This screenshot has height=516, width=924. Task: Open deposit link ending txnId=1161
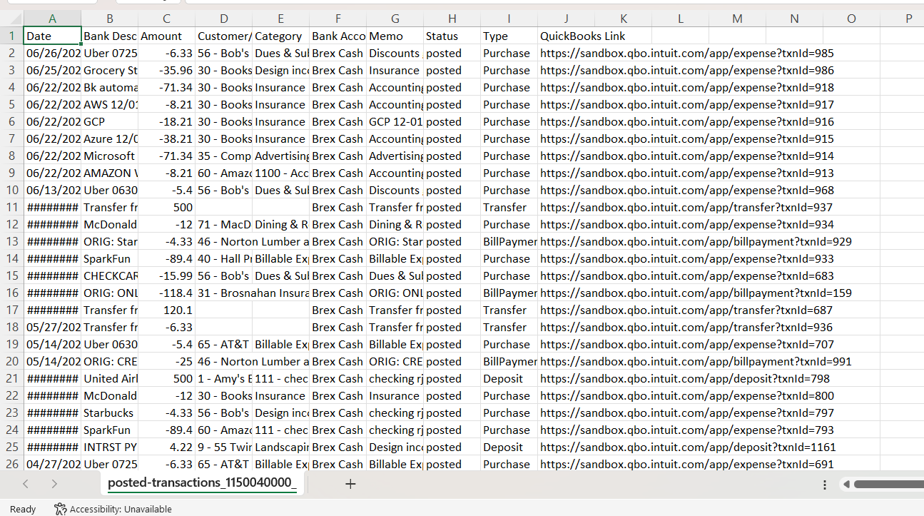point(688,447)
